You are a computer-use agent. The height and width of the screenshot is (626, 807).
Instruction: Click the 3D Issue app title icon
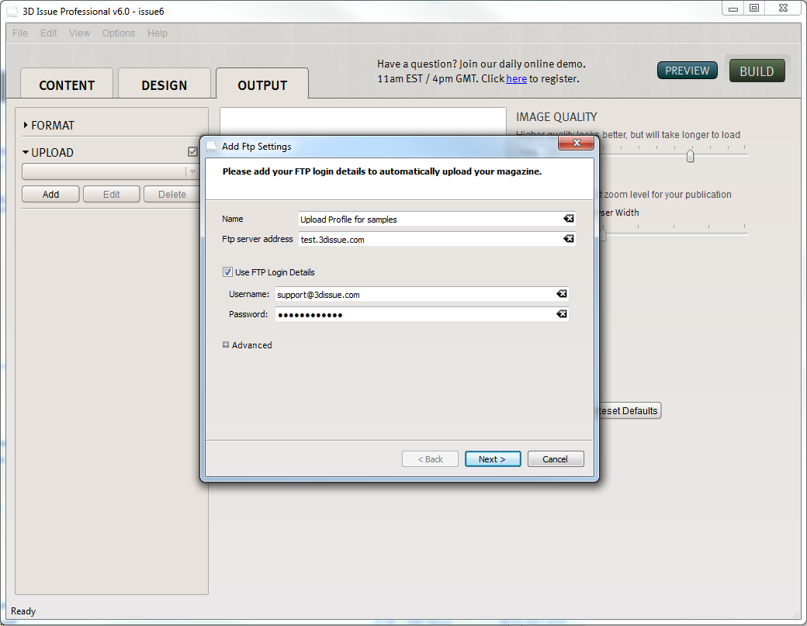(x=12, y=12)
